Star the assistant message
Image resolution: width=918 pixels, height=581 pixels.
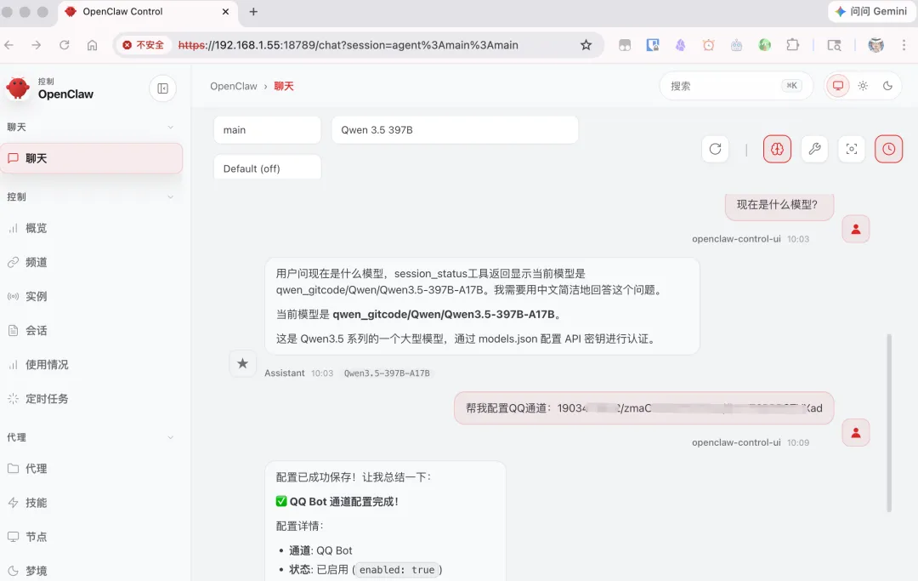(242, 364)
